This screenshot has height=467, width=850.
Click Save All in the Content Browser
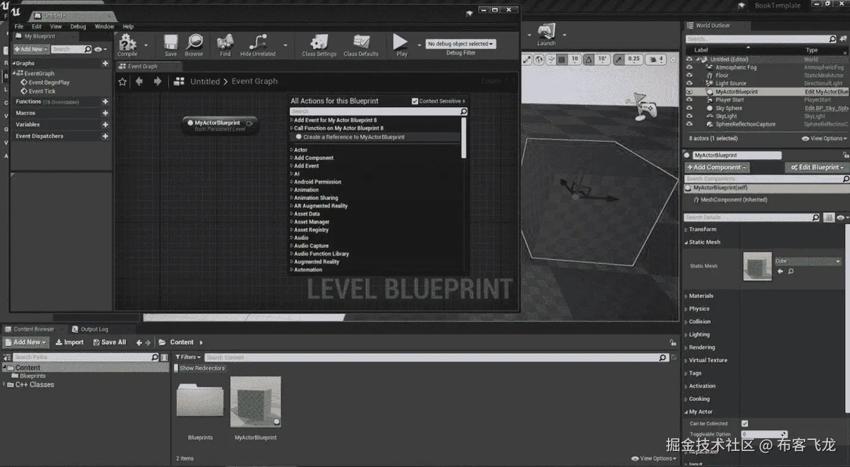pos(109,342)
